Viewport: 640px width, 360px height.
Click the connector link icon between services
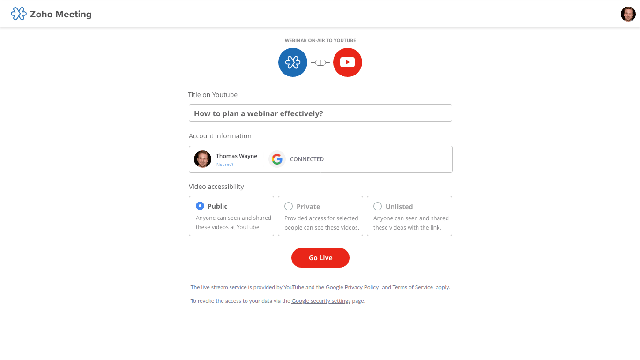click(320, 62)
